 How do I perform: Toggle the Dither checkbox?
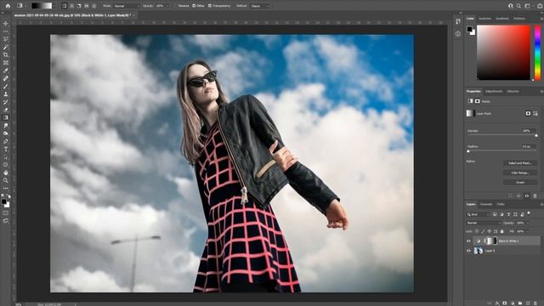[194, 6]
